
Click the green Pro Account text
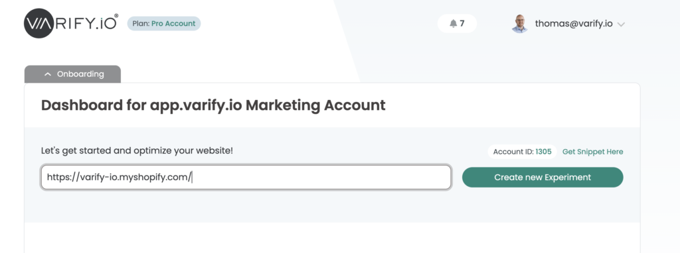point(173,23)
